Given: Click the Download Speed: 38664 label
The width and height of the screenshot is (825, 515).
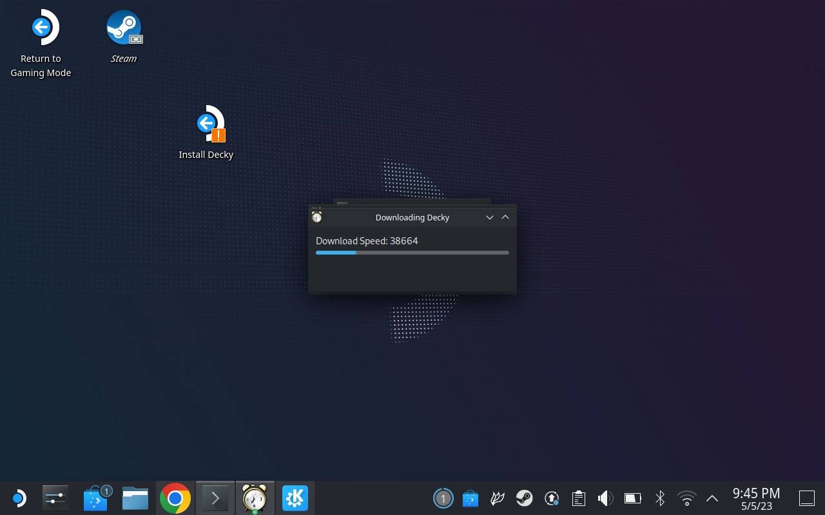Looking at the screenshot, I should [x=367, y=241].
